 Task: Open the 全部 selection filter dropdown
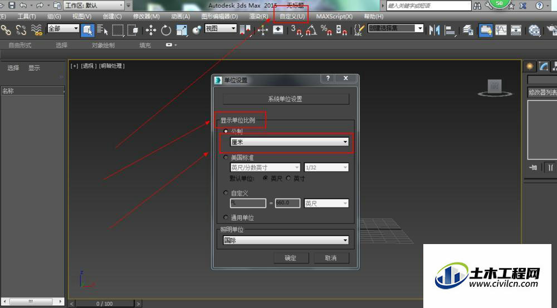[63, 28]
